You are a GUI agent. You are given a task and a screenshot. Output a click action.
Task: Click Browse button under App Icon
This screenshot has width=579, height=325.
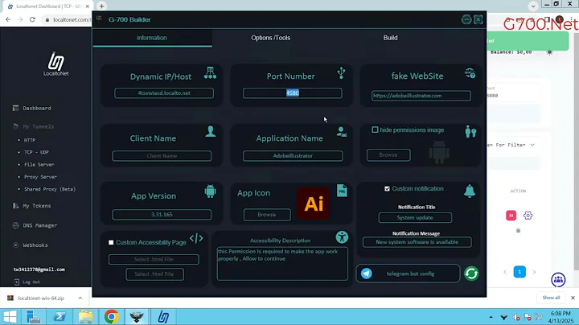267,215
